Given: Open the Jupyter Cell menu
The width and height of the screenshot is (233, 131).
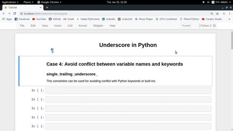Looking at the screenshot, I should [x=70, y=25].
